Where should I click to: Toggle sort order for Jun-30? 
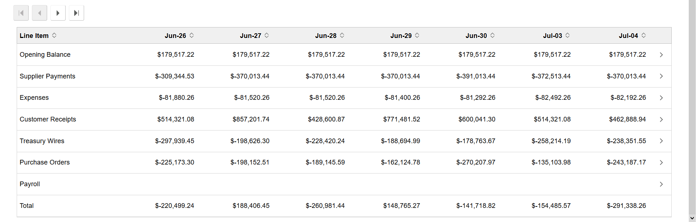point(492,35)
